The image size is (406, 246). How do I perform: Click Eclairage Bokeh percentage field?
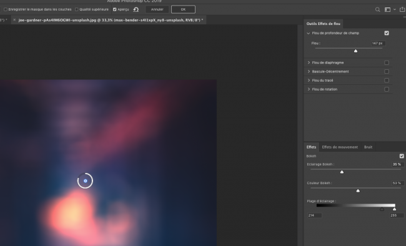point(397,164)
